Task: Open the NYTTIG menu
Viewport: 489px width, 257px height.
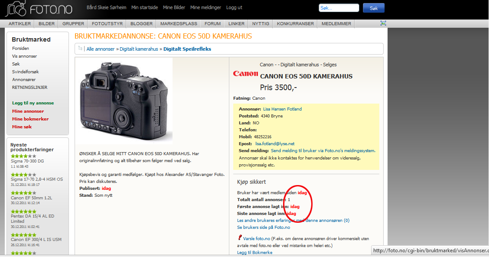Action: 261,24
